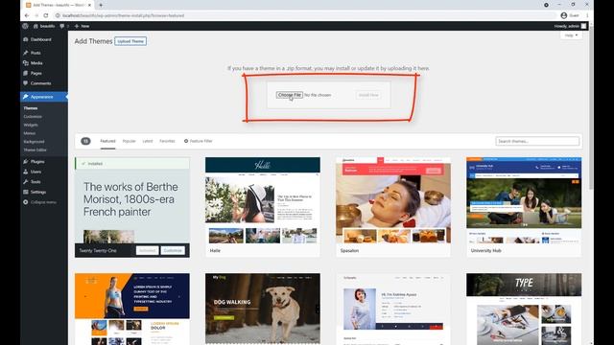Viewport: 614px width, 345px height.
Task: Open the Spasalon theme thumbnail
Action: (x=393, y=200)
